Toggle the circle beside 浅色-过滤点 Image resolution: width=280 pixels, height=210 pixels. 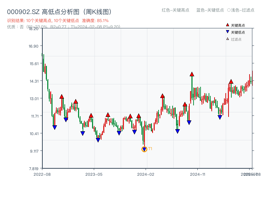click(229, 10)
